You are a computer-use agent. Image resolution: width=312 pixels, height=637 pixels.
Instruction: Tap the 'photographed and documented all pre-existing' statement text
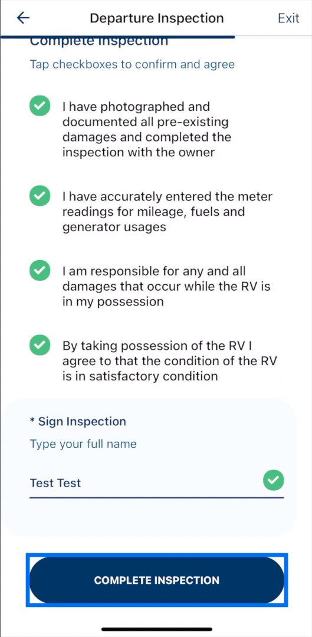(146, 130)
